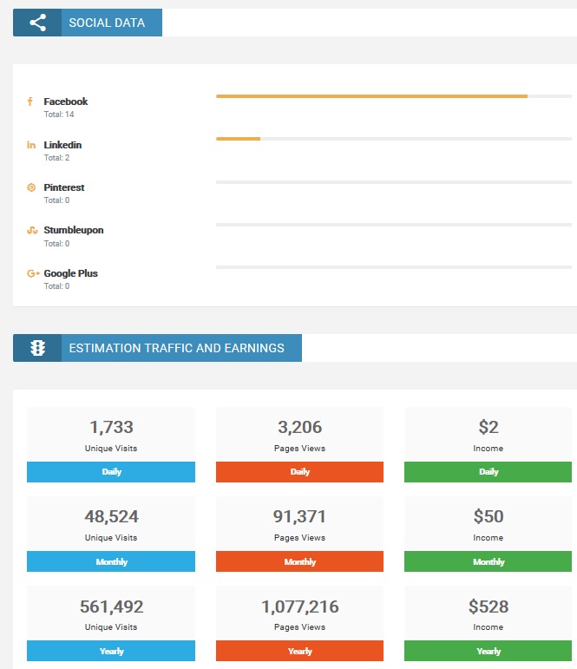Click 'Income' label under $2
Viewport: 577px width, 669px height.
488,449
